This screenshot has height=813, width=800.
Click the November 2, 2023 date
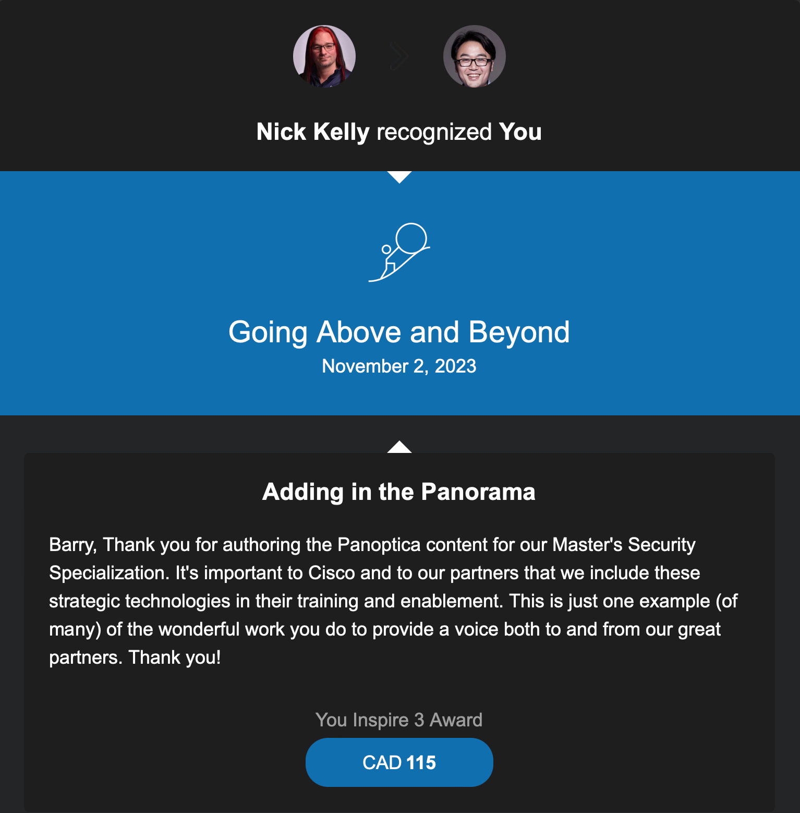click(399, 366)
